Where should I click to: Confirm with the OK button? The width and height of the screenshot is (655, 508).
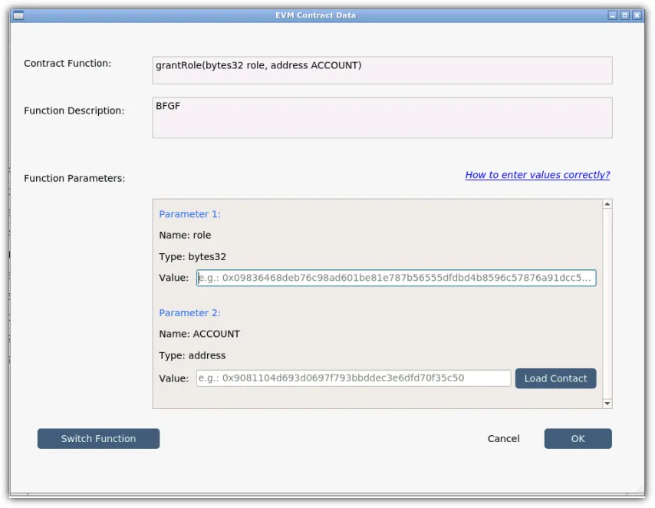(x=578, y=439)
